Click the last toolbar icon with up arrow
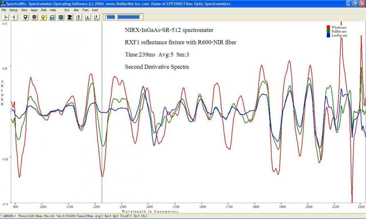The height and width of the screenshot is (219, 366). click(96, 17)
